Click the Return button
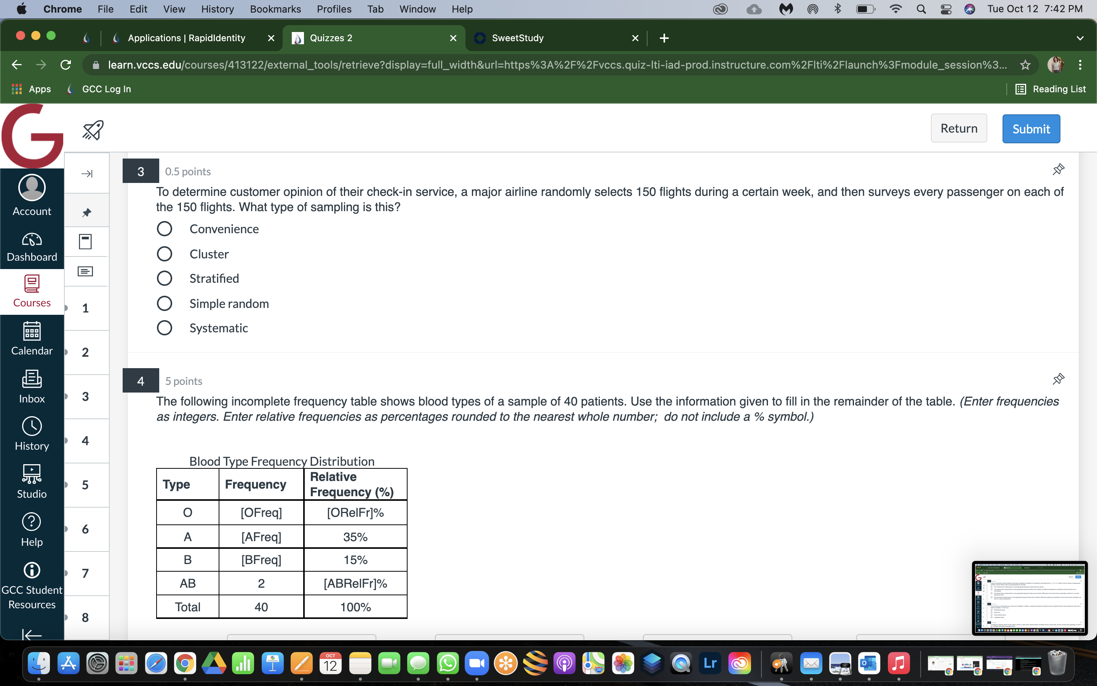The image size is (1097, 686). pyautogui.click(x=959, y=128)
